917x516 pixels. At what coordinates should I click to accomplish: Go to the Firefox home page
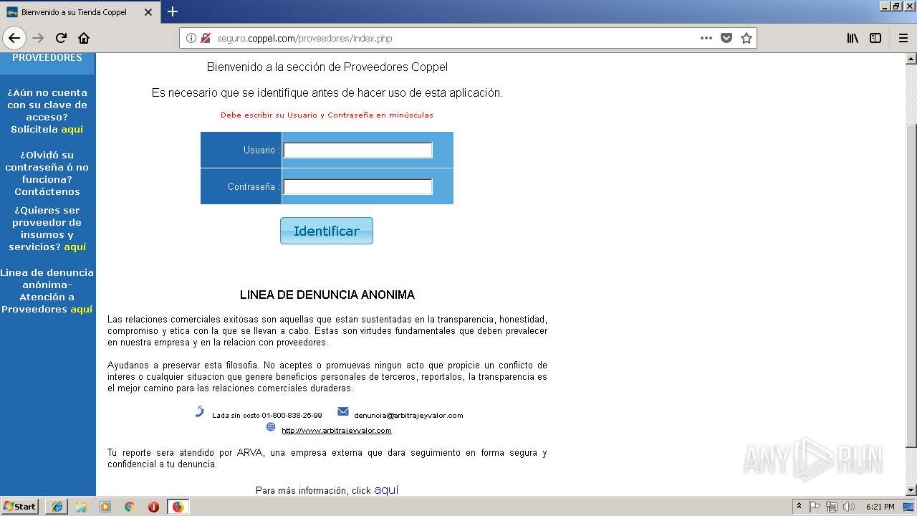pyautogui.click(x=84, y=38)
